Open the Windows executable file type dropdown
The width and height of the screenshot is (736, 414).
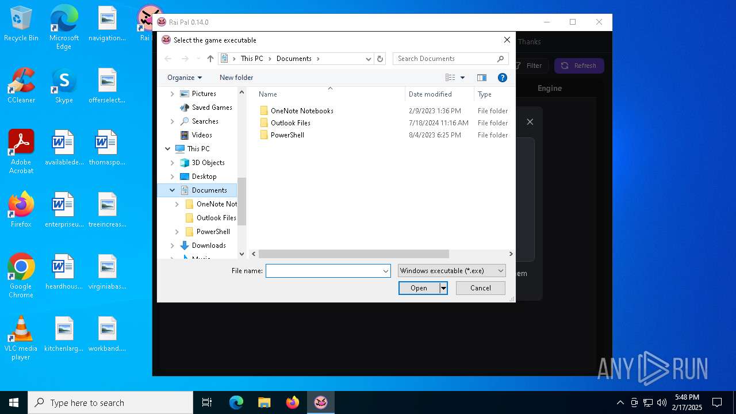(451, 271)
